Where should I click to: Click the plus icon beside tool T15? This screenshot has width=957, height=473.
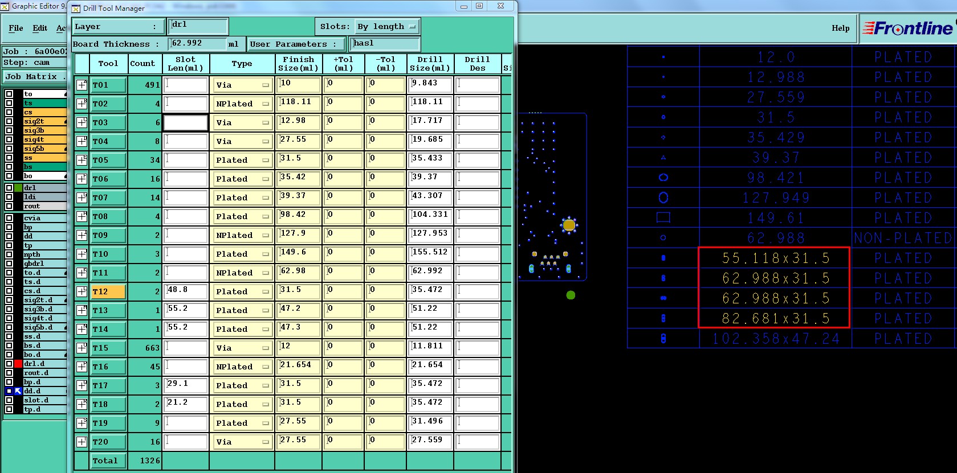[82, 348]
